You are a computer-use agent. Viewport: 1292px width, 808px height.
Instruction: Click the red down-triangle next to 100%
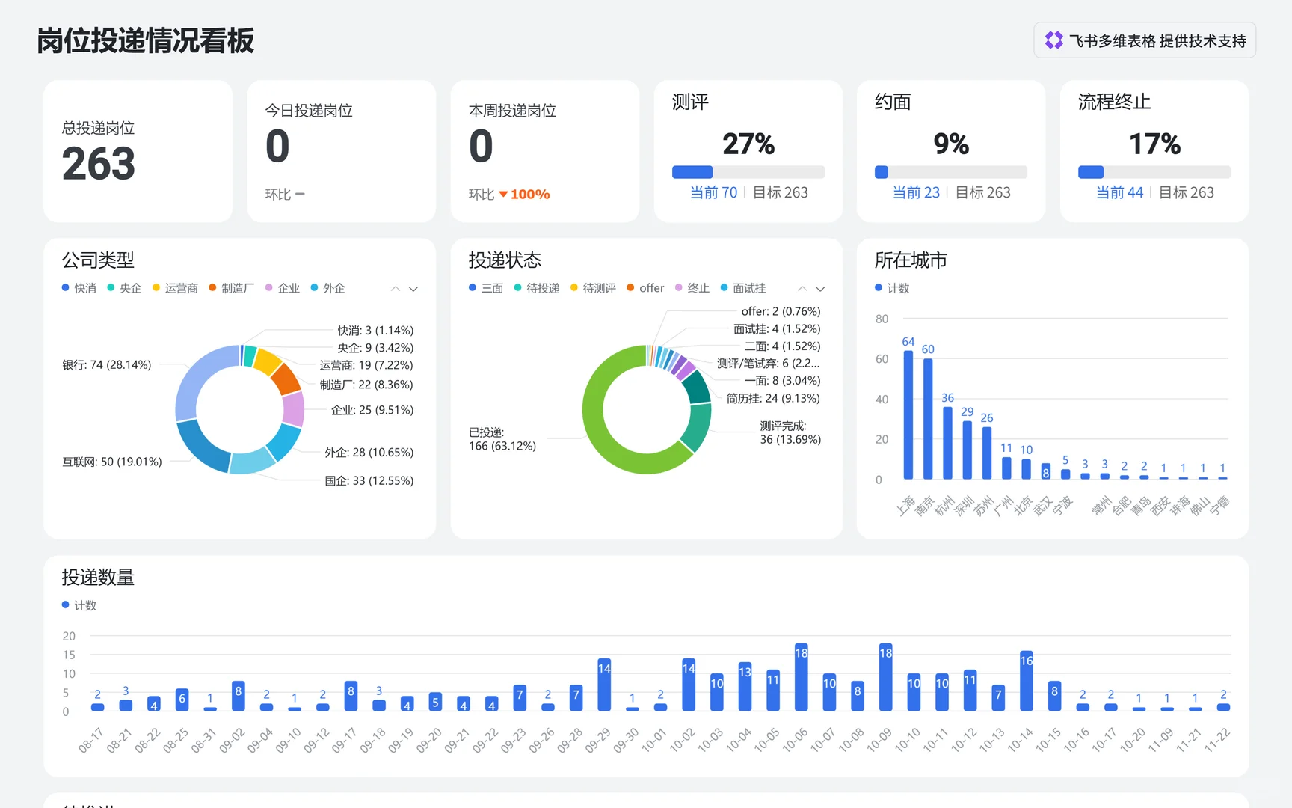503,195
